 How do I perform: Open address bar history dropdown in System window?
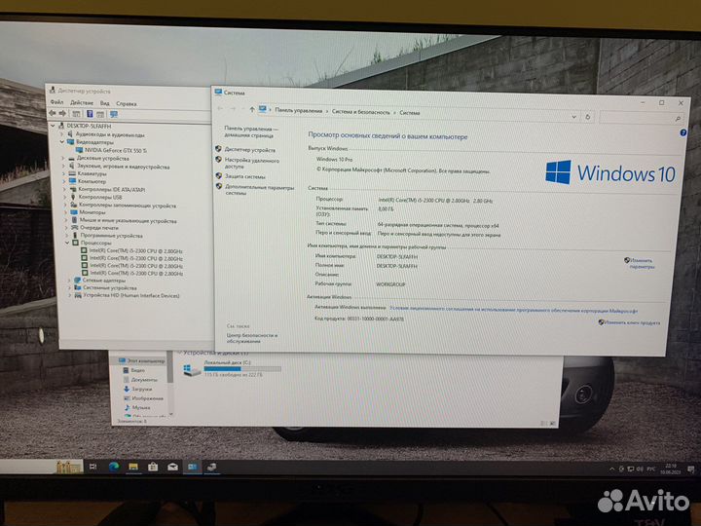pyautogui.click(x=574, y=117)
